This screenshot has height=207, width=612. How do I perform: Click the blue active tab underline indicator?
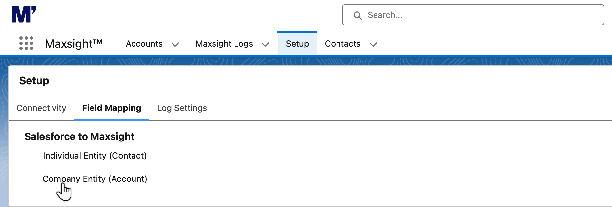point(112,120)
